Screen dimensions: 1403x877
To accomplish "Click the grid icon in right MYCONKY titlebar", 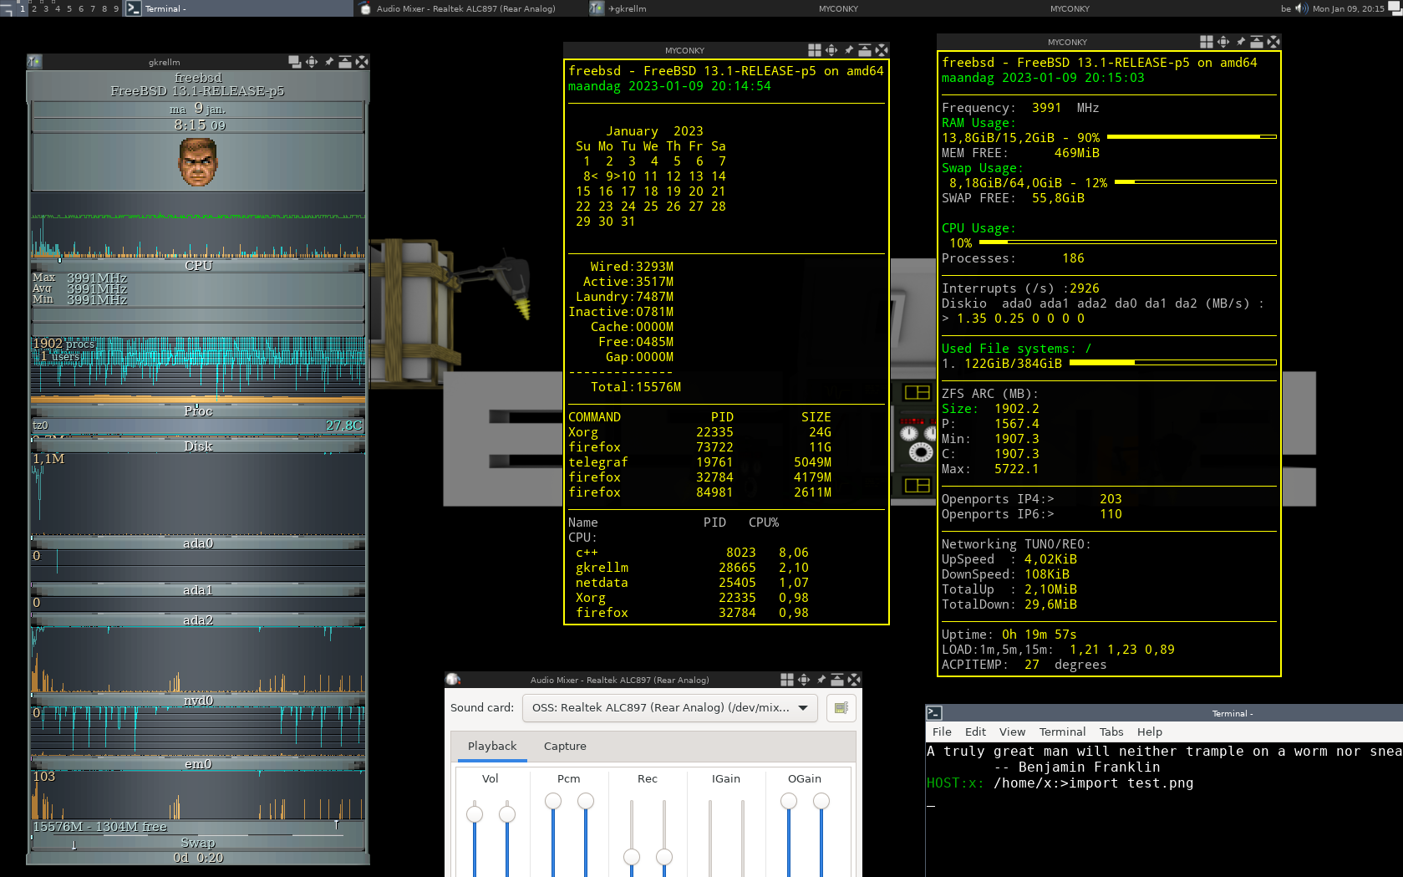I will tap(1207, 42).
